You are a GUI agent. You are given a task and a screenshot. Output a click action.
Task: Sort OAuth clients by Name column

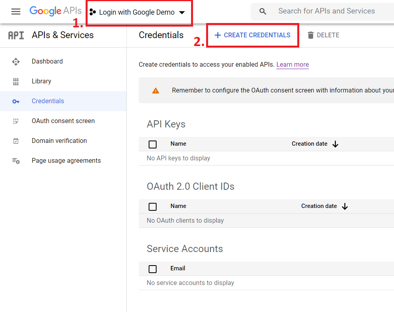178,206
